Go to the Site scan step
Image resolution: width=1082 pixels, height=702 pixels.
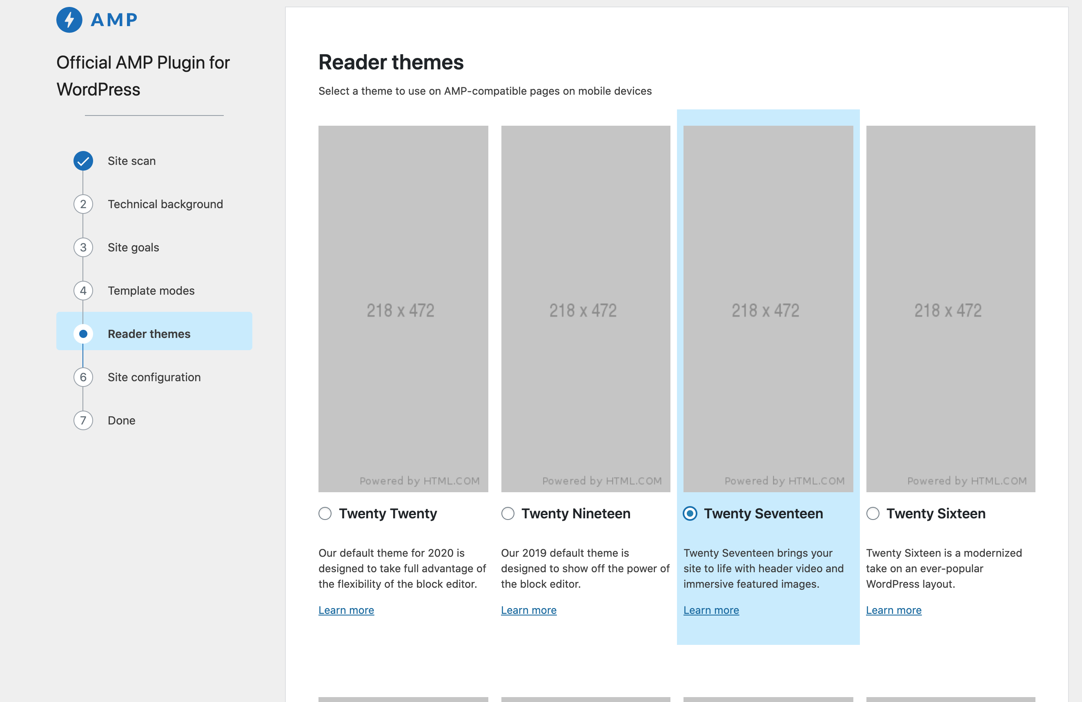[132, 161]
